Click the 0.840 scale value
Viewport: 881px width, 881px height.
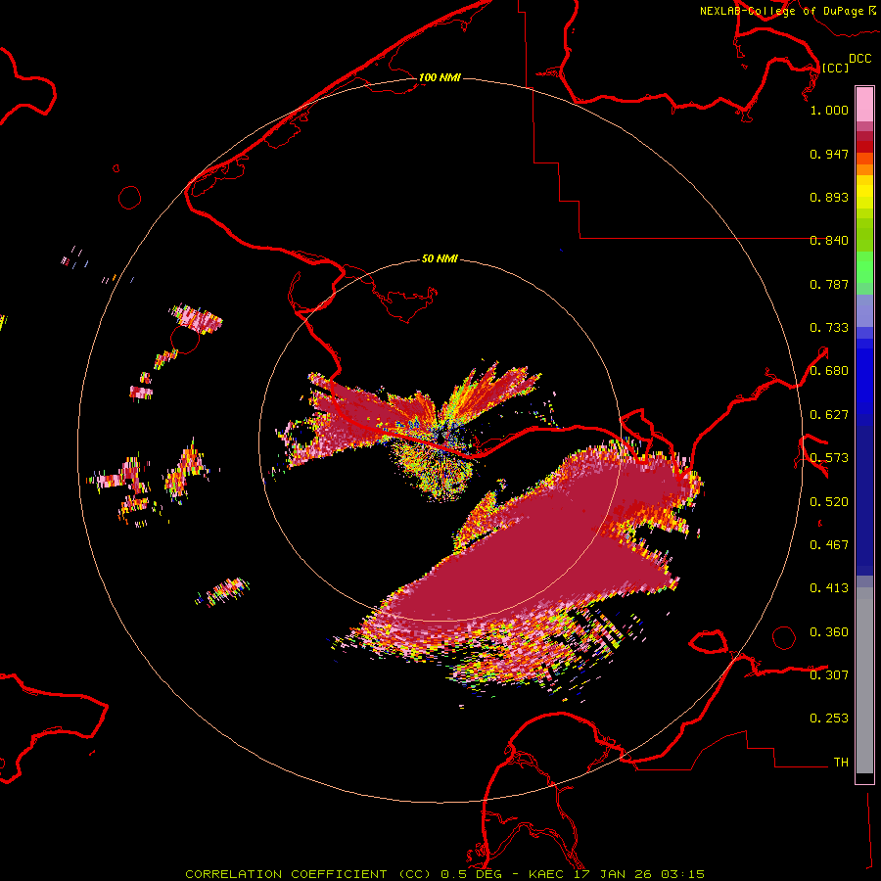(x=829, y=241)
